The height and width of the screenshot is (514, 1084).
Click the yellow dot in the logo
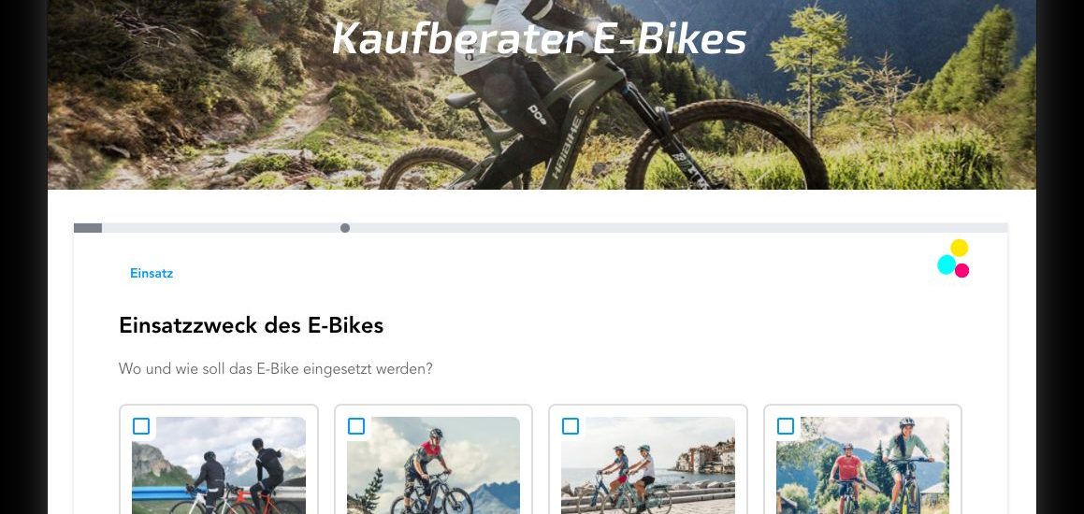click(960, 248)
